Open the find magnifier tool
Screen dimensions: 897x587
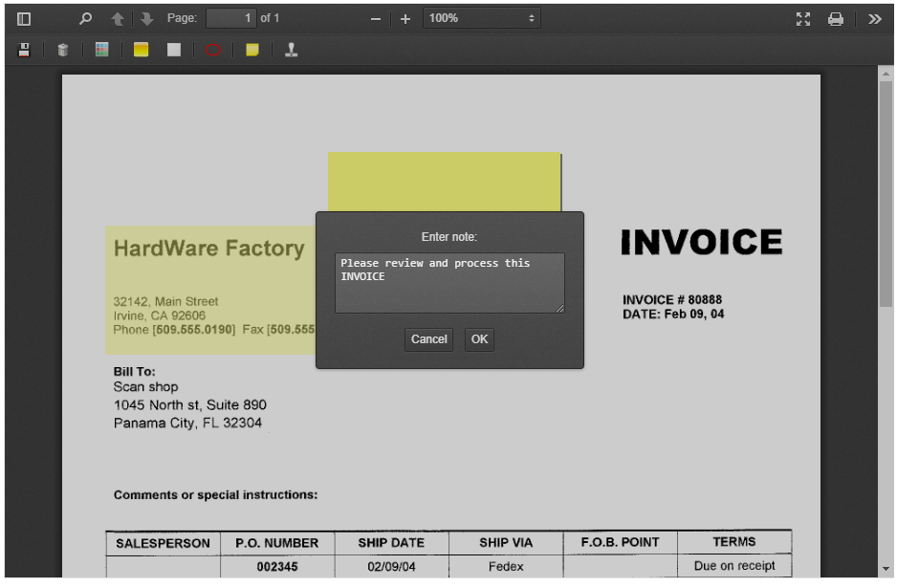pos(85,19)
